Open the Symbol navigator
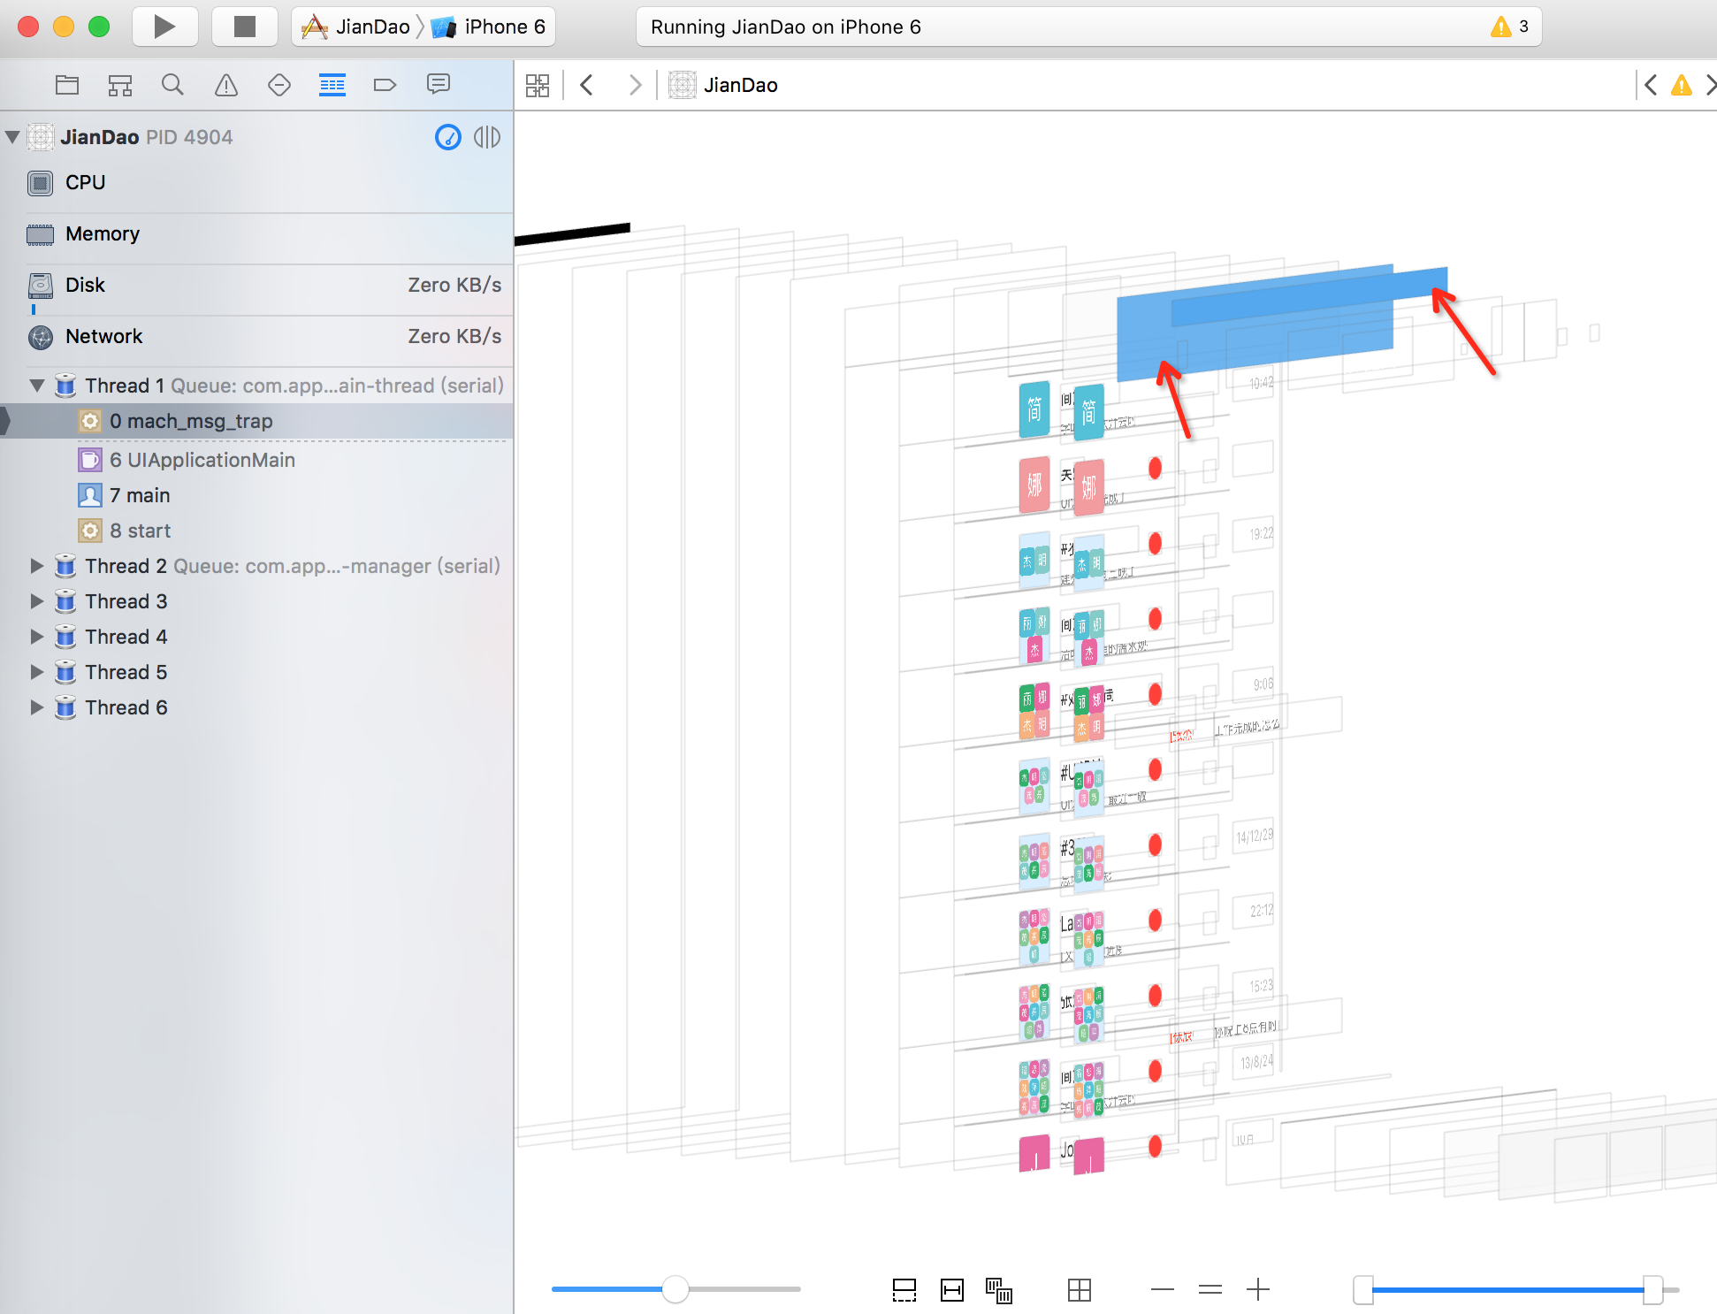Viewport: 1717px width, 1314px height. 120,85
